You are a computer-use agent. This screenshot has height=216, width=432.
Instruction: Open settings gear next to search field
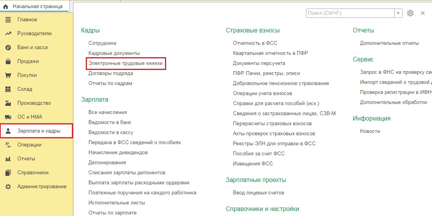410,13
